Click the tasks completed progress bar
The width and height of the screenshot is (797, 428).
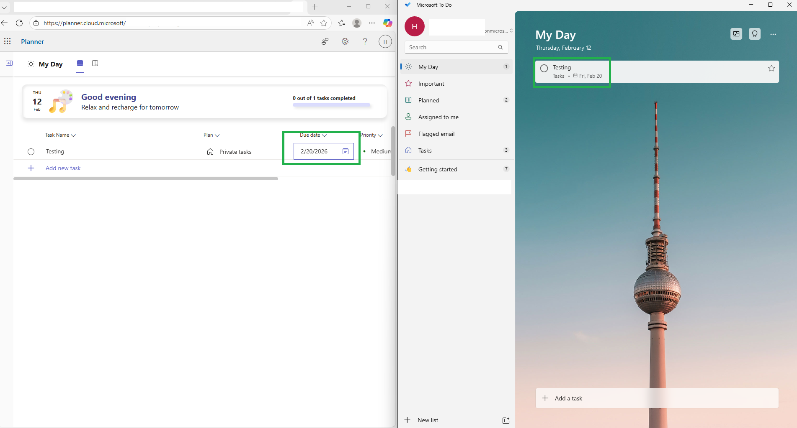[331, 105]
